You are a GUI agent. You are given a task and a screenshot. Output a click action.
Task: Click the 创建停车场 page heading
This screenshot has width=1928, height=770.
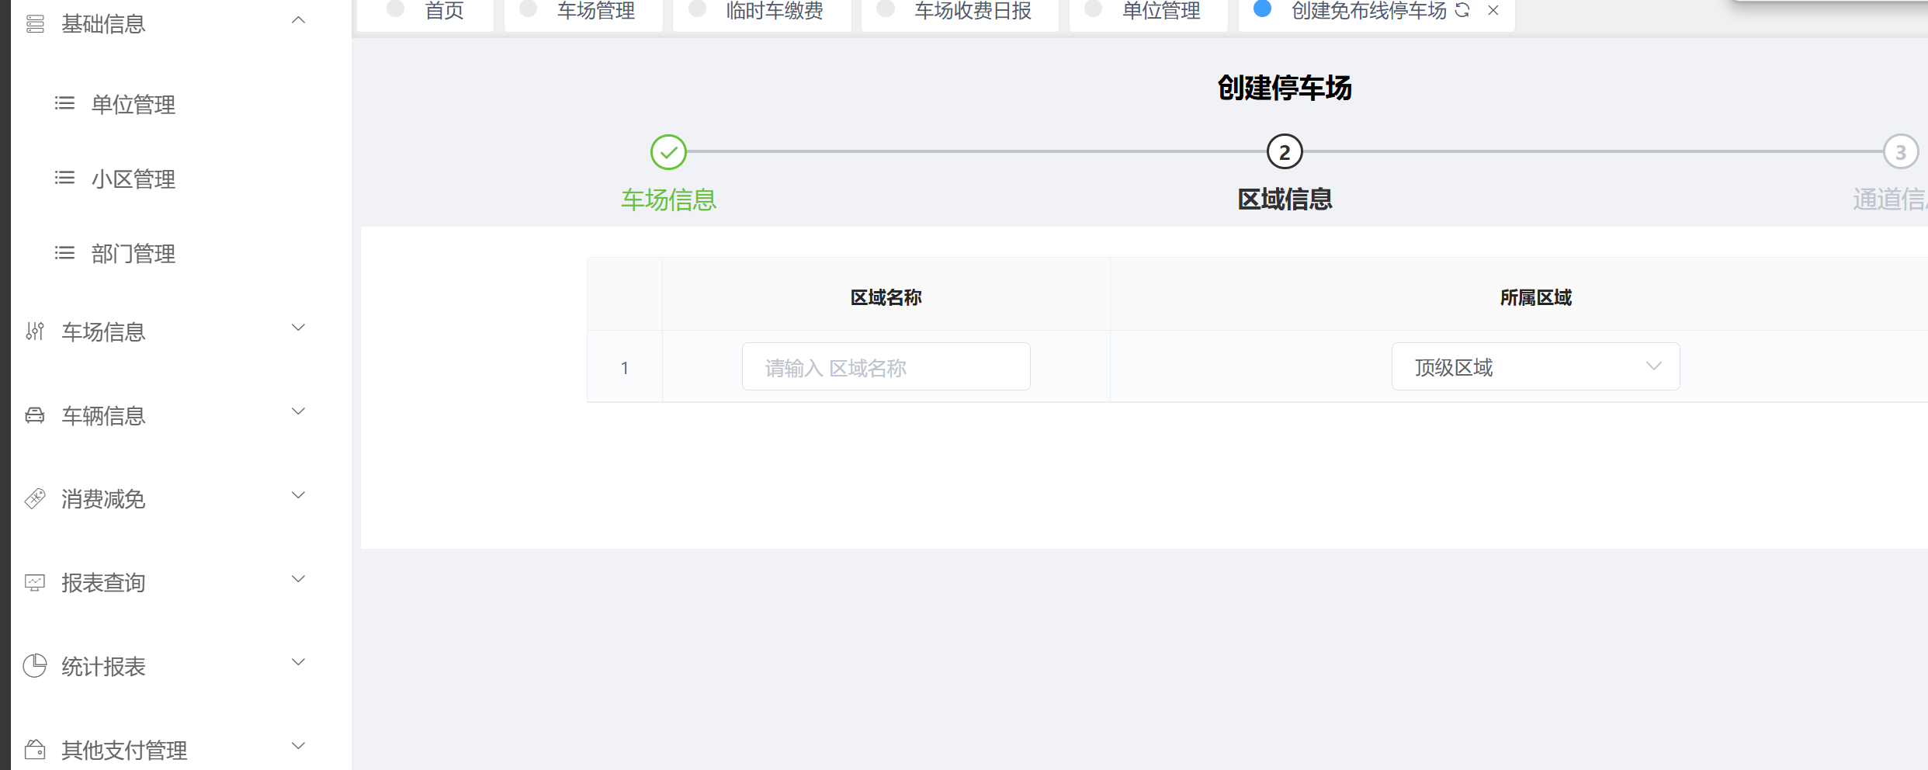click(1285, 88)
